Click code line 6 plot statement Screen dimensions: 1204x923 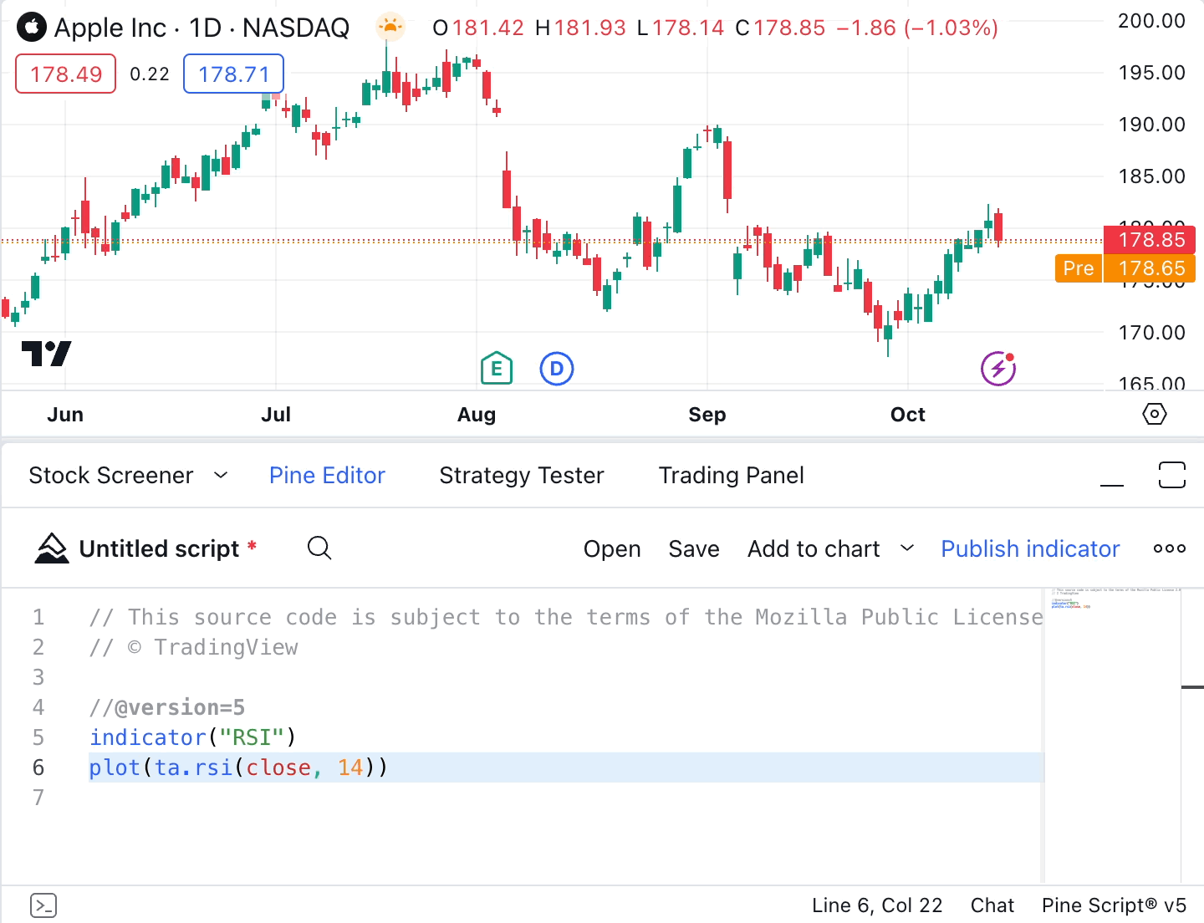(238, 767)
